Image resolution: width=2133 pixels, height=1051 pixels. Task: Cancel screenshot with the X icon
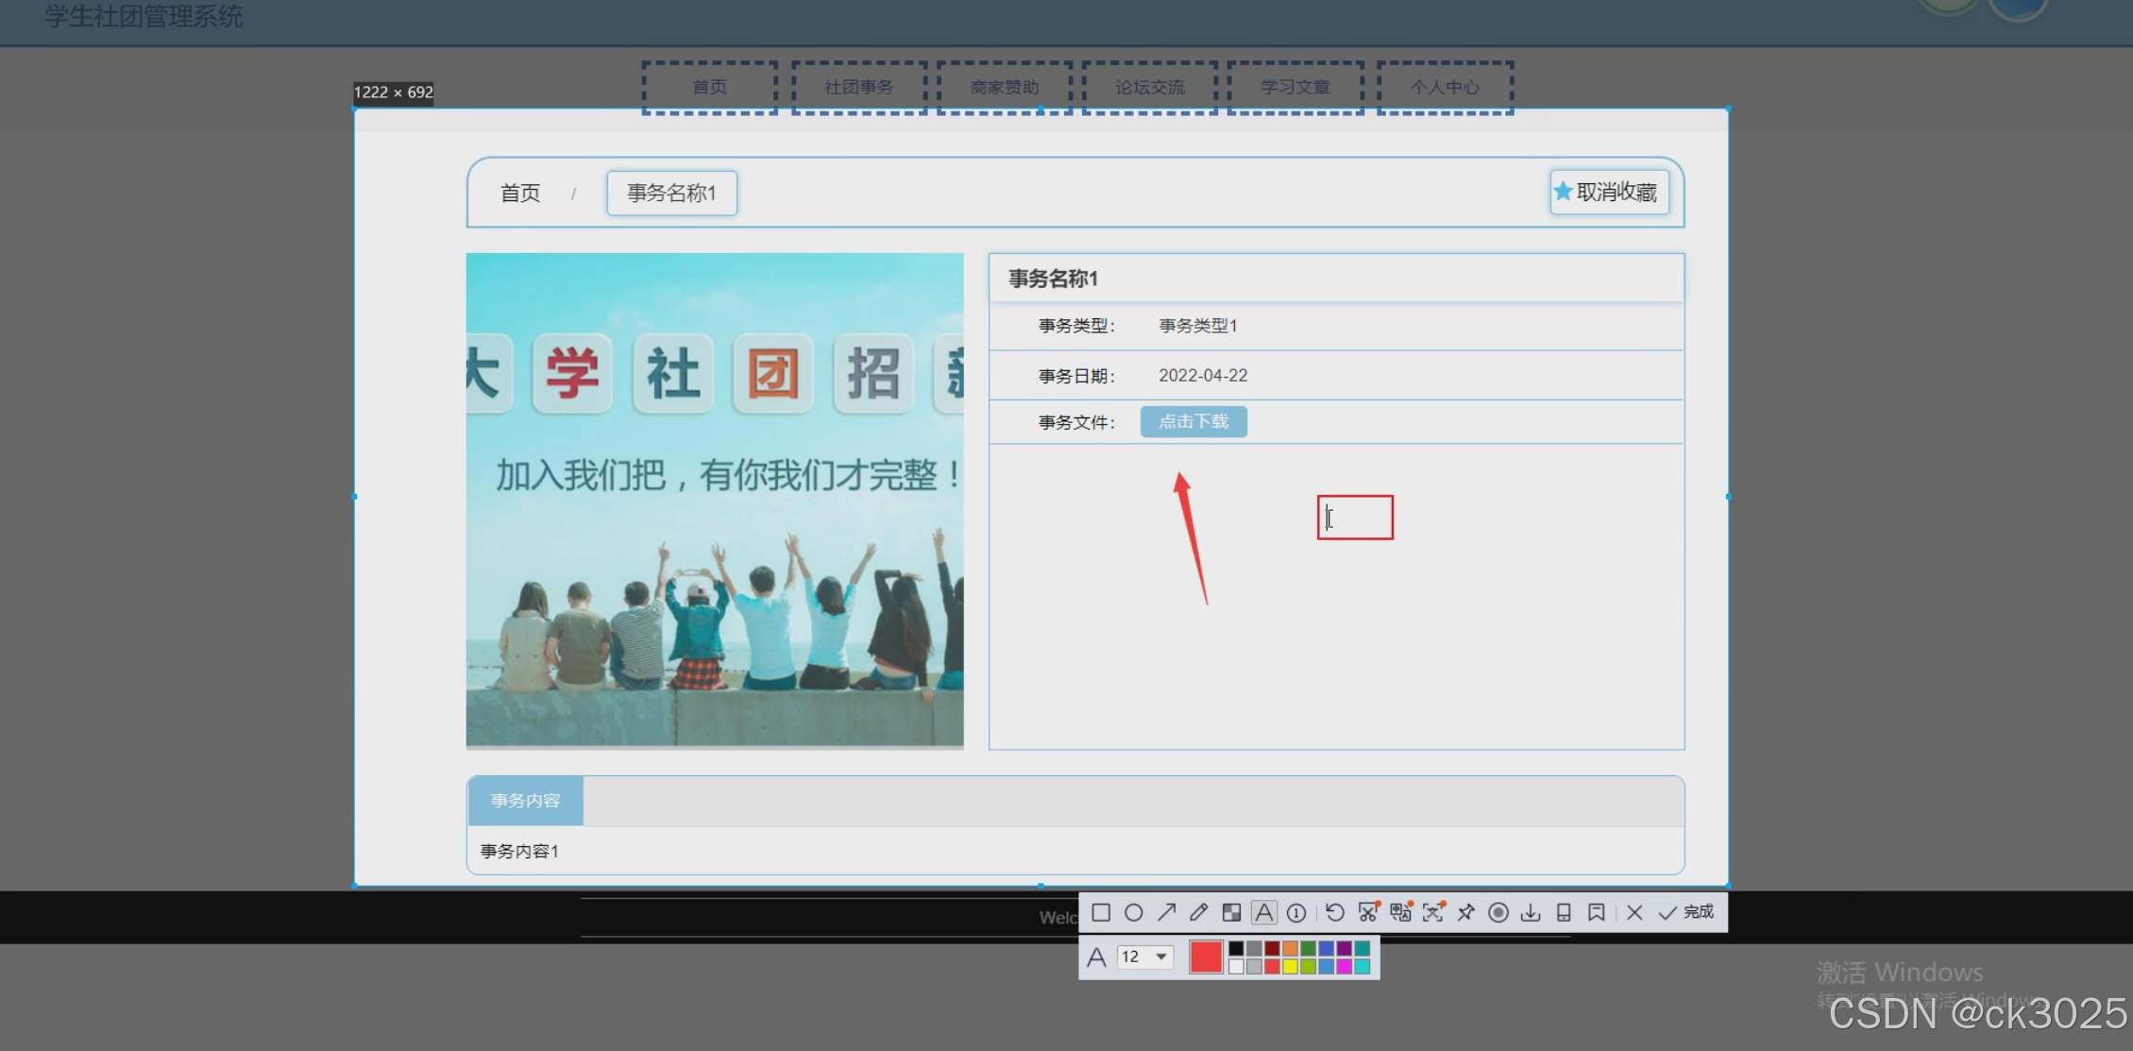coord(1634,912)
